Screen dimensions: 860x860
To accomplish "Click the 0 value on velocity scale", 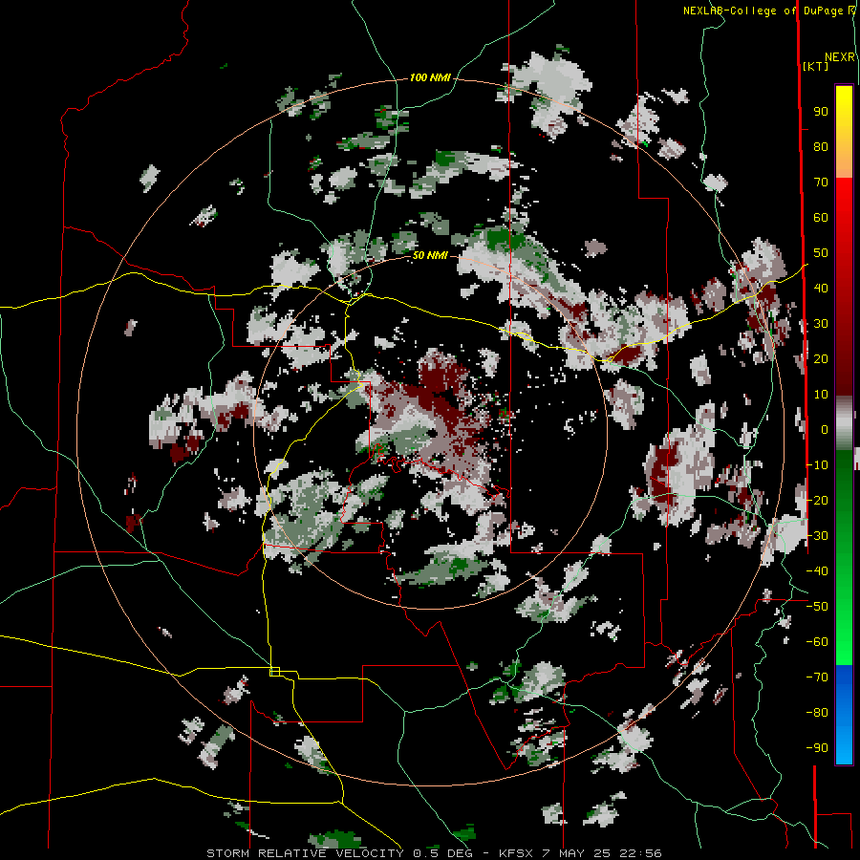I will (x=825, y=430).
